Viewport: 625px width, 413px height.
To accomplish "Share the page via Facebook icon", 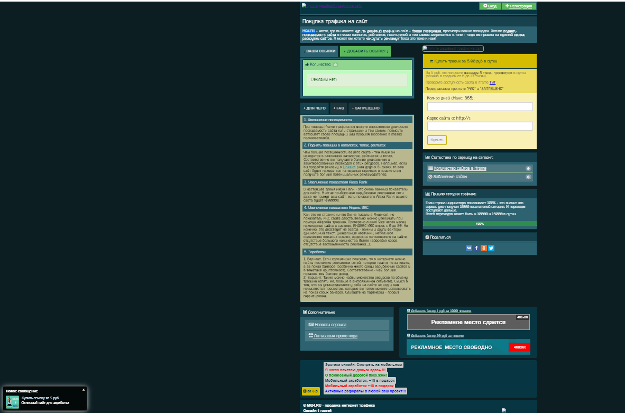I will [476, 247].
